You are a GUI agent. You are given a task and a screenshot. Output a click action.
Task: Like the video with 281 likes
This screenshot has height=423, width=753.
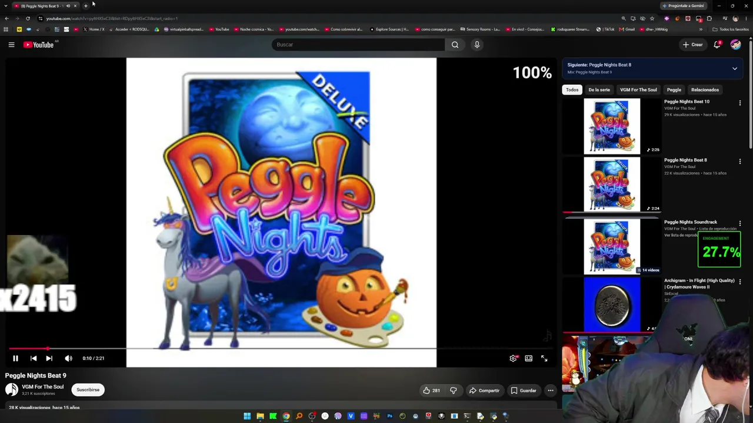click(x=432, y=390)
